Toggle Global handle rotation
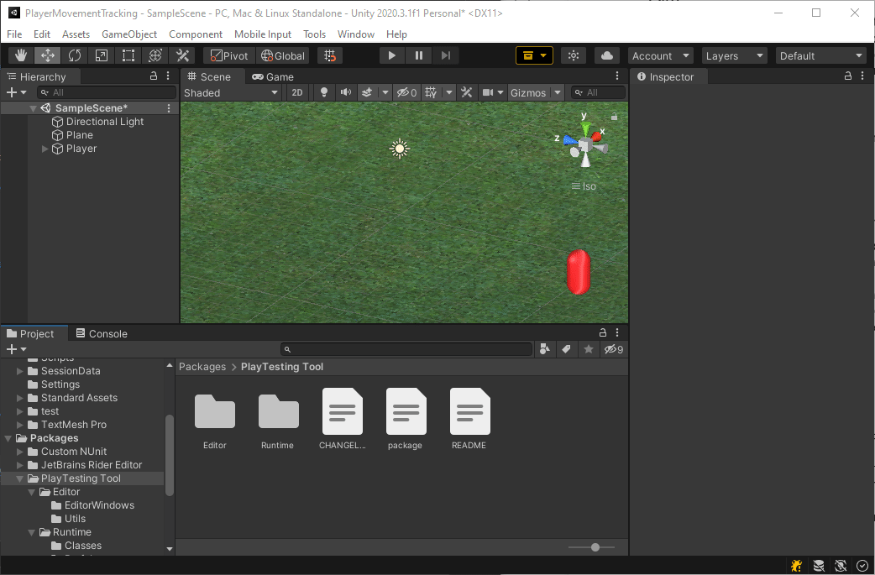The height and width of the screenshot is (575, 875). [x=284, y=55]
